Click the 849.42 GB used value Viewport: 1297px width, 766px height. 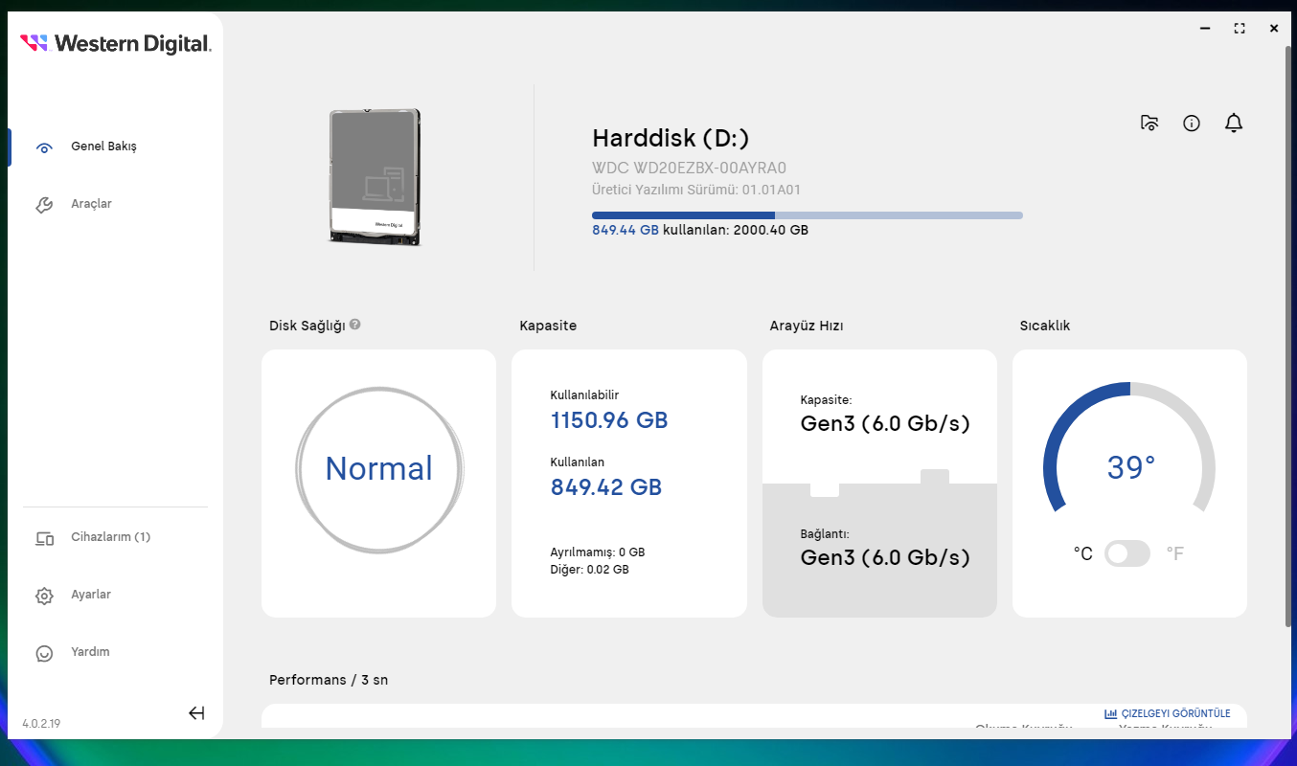point(606,487)
